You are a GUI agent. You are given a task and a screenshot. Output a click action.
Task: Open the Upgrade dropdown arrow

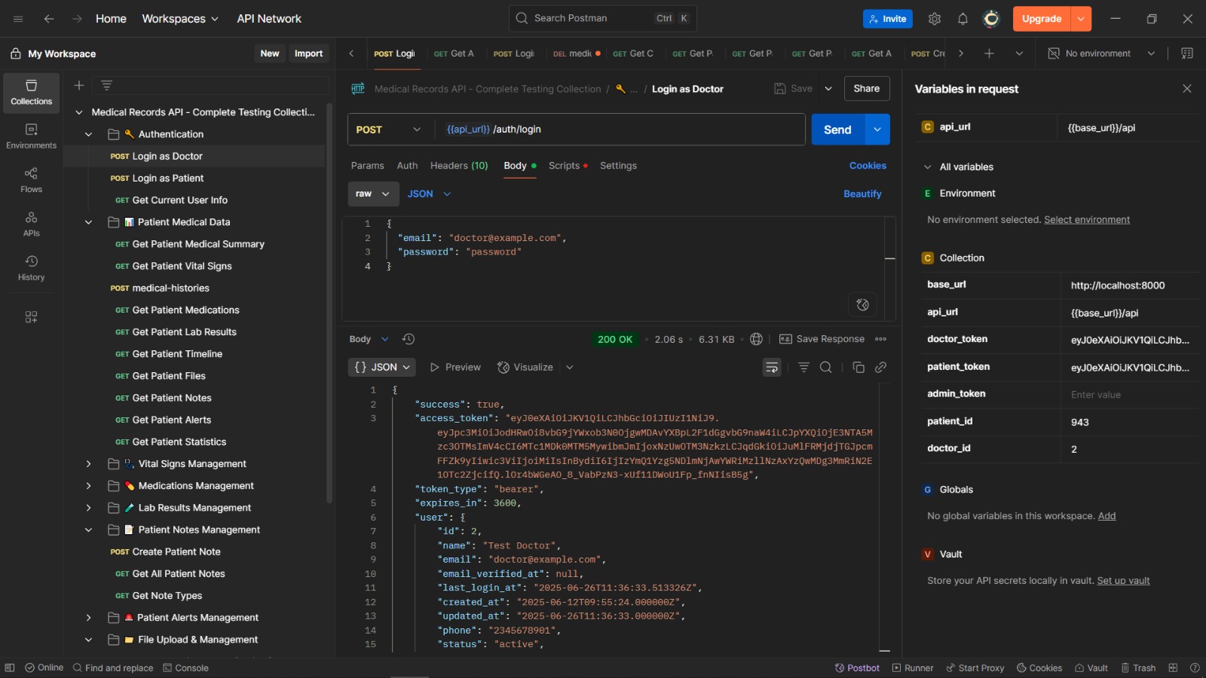coord(1082,19)
